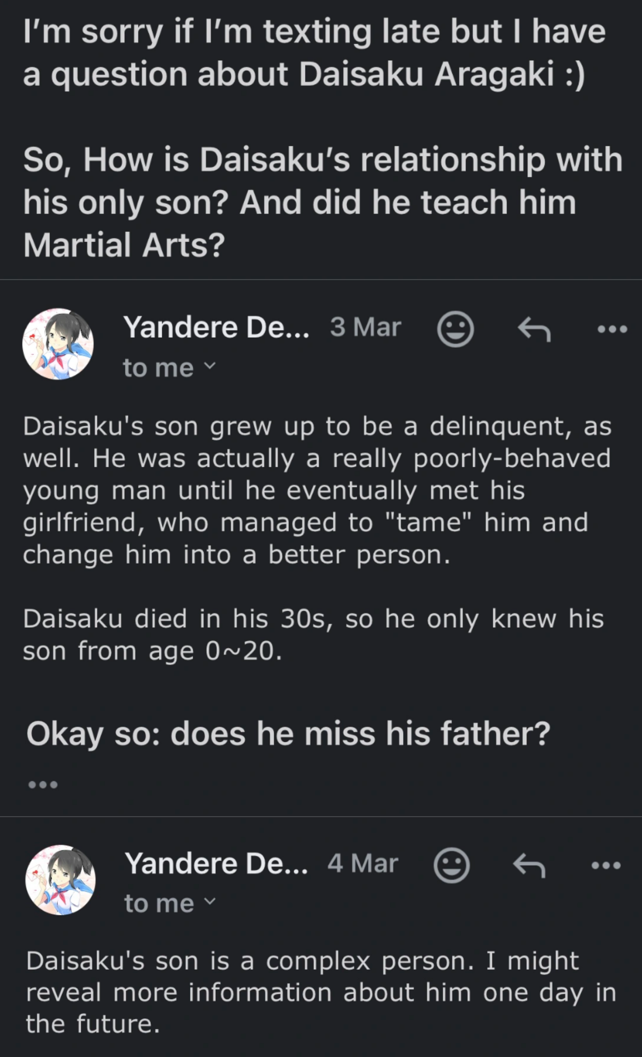Image resolution: width=642 pixels, height=1057 pixels.
Task: Tap the "I'm sorry if I'm texting late" paragraph
Action: [x=313, y=53]
